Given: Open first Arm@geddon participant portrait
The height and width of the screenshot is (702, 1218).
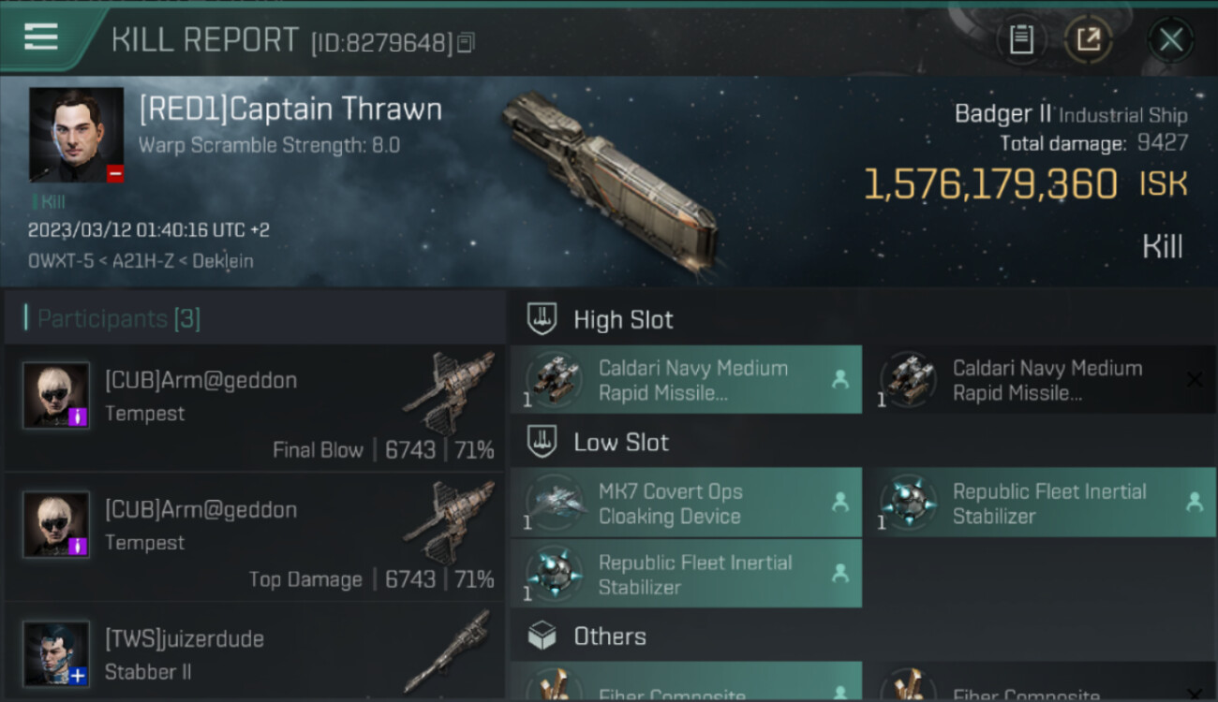Looking at the screenshot, I should tap(56, 395).
